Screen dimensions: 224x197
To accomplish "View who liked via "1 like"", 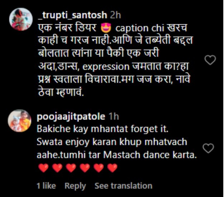I will (x=46, y=186).
